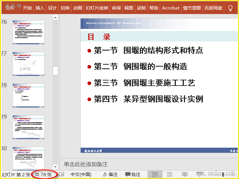Toggle the 批注 comments button
The height and width of the screenshot is (179, 239).
tap(133, 175)
